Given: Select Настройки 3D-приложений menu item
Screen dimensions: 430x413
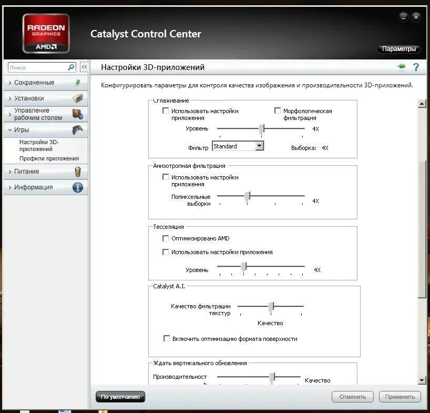Looking at the screenshot, I should pos(39,145).
